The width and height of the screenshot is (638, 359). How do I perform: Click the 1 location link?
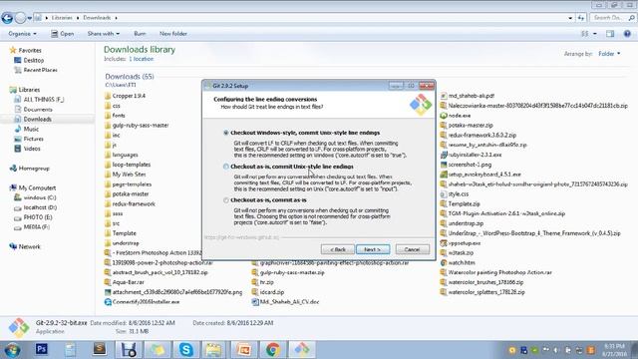point(142,59)
